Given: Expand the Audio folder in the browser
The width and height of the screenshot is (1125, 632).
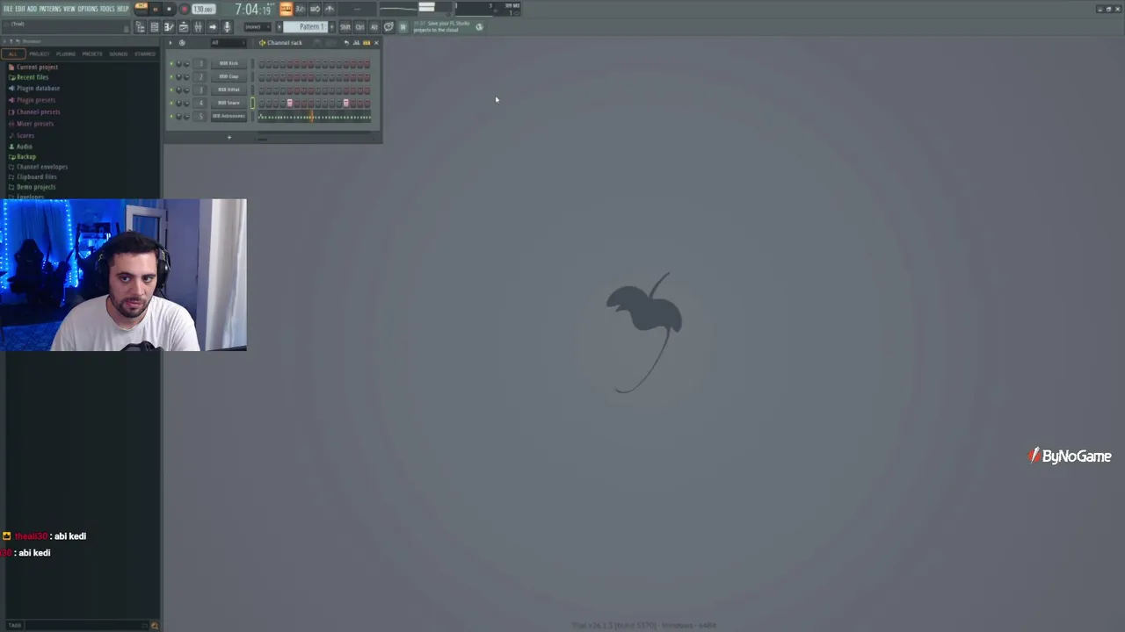Looking at the screenshot, I should click(x=24, y=147).
